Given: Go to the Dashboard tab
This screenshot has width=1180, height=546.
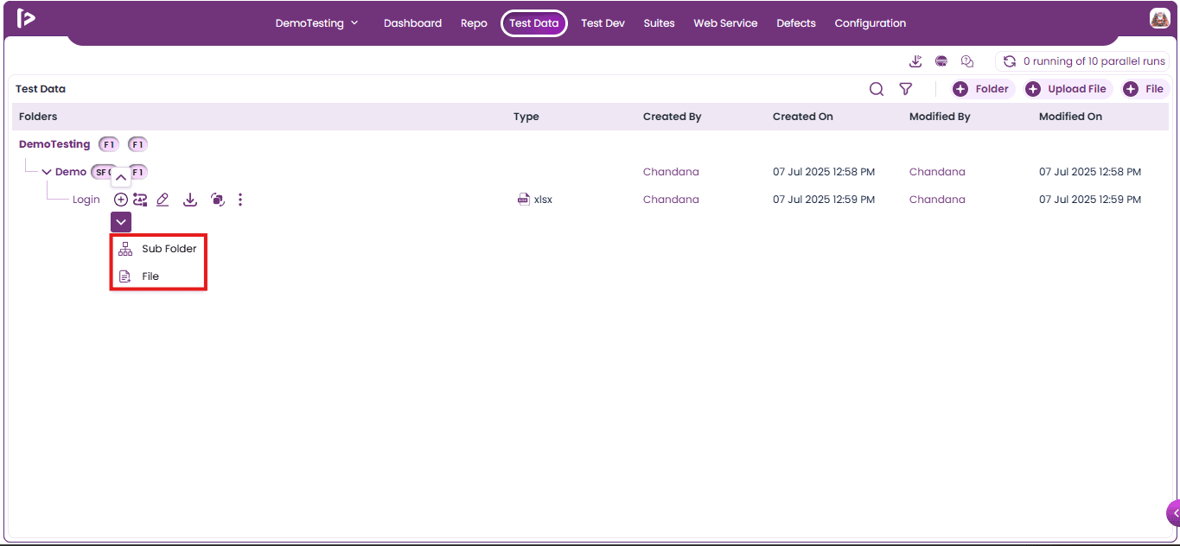Looking at the screenshot, I should (412, 23).
